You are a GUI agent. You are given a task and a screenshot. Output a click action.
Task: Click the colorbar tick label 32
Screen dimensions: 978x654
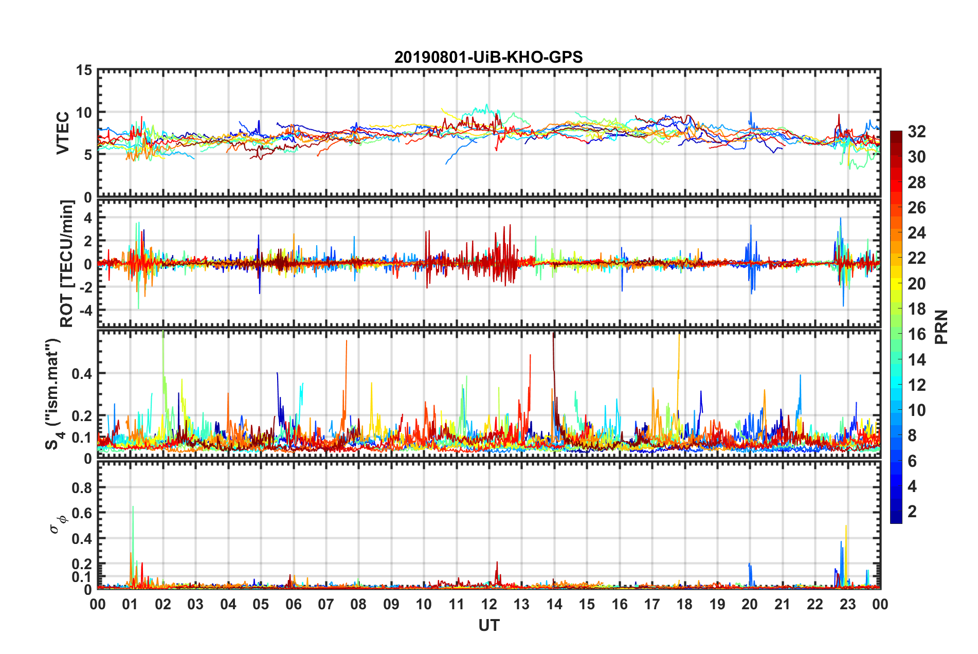[917, 132]
